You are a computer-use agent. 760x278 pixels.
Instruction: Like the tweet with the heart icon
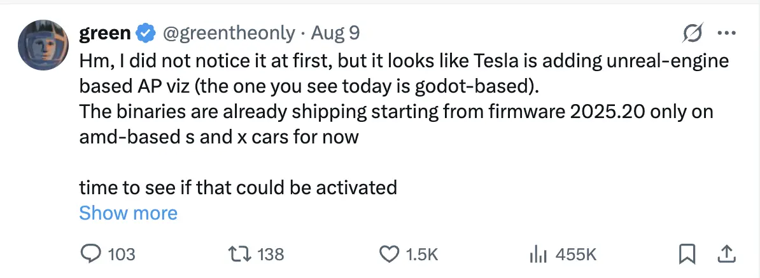pos(388,255)
